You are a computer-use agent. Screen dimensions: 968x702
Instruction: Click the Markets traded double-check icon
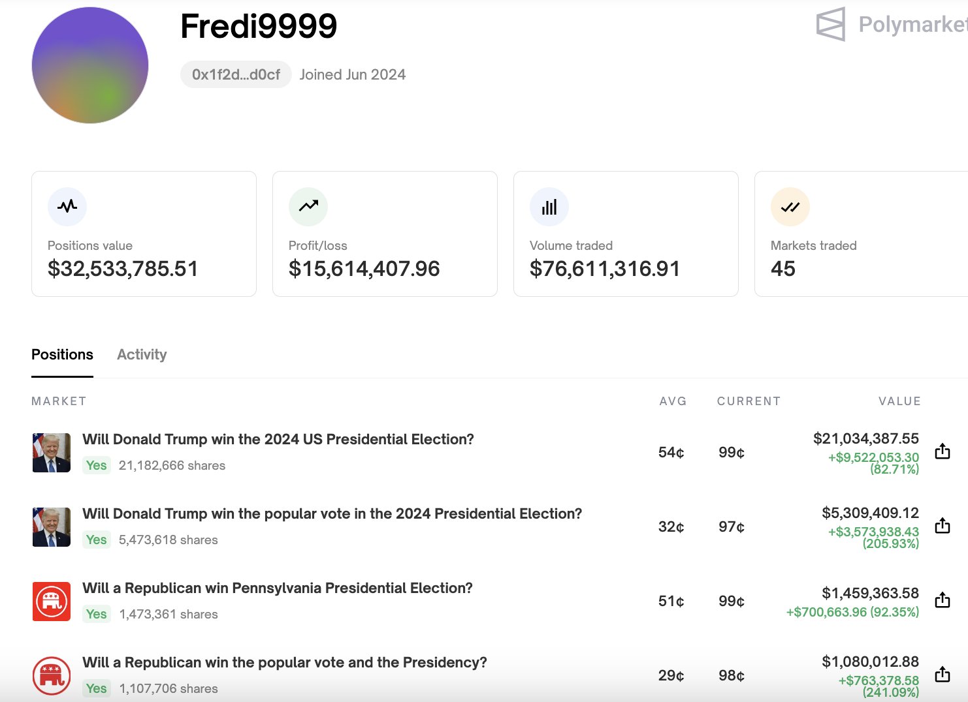point(790,207)
